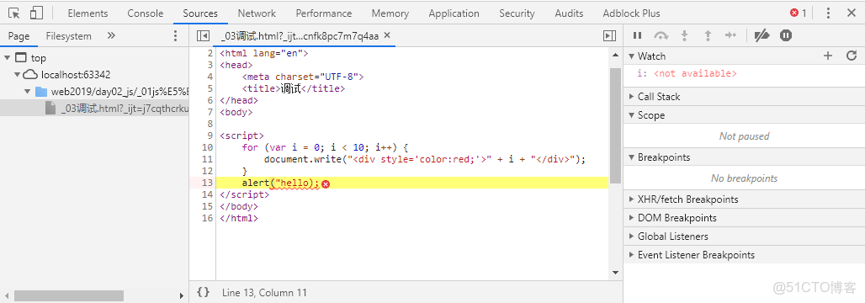Collapse the top frame tree node

[8, 58]
